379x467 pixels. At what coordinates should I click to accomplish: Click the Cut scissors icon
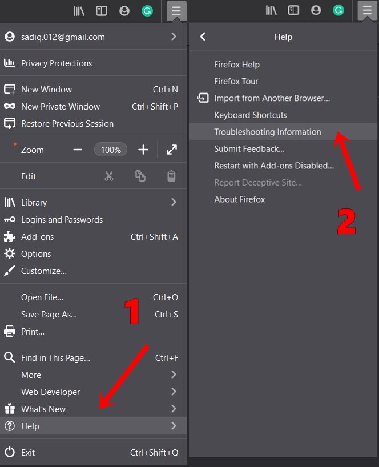point(109,176)
